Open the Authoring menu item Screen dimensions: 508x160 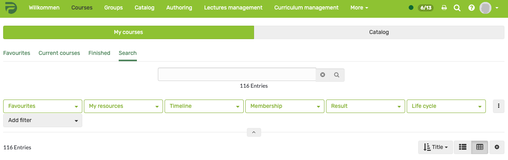[x=179, y=8]
